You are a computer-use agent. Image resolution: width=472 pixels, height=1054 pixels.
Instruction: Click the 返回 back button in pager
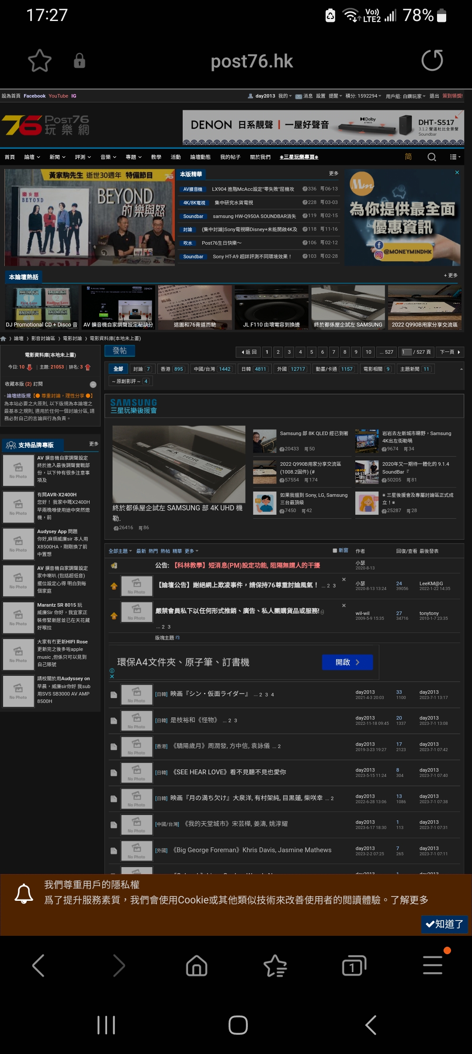pyautogui.click(x=249, y=352)
